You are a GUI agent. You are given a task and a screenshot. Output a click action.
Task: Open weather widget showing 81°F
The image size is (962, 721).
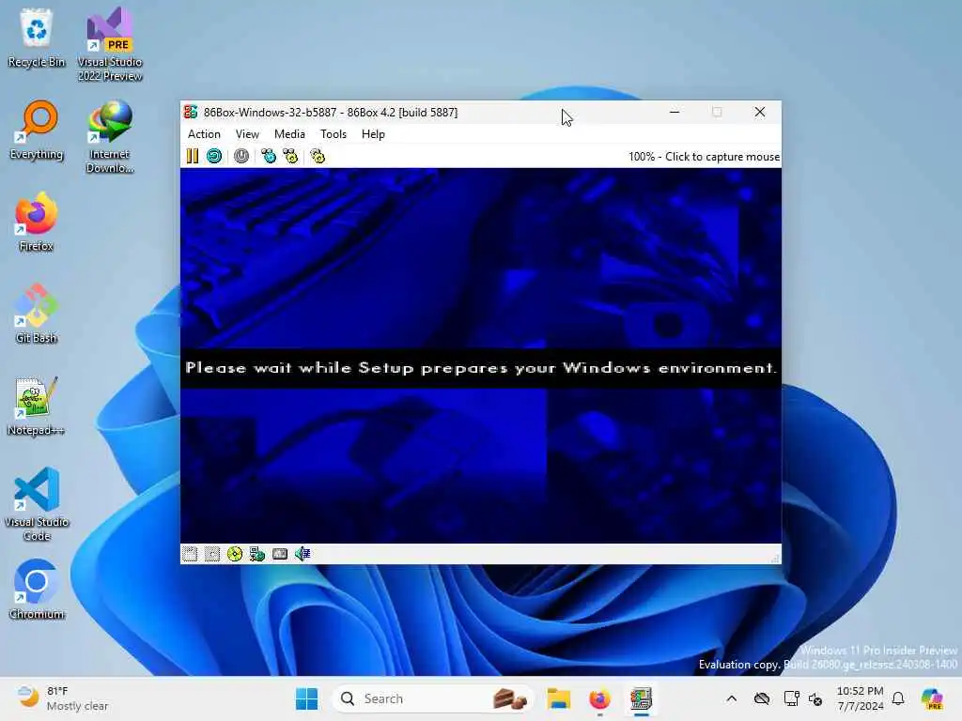pos(63,698)
